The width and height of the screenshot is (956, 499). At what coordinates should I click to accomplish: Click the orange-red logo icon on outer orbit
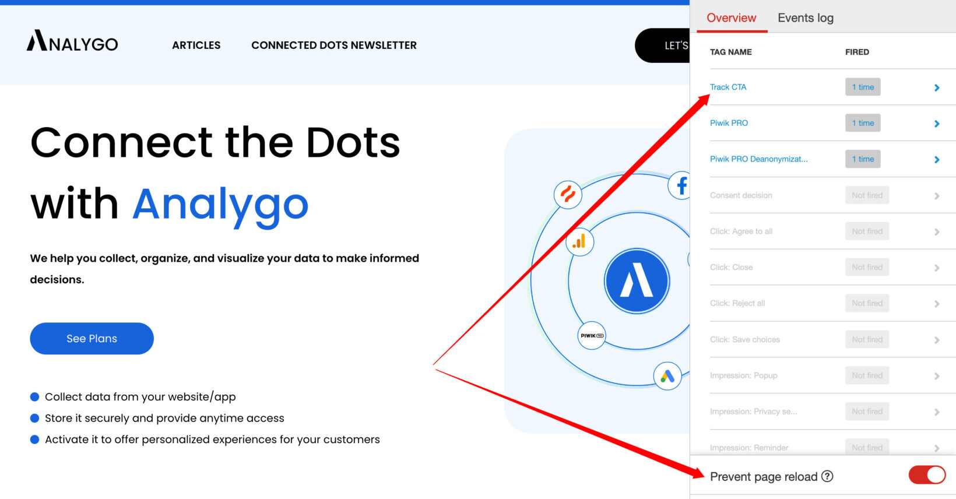(568, 194)
